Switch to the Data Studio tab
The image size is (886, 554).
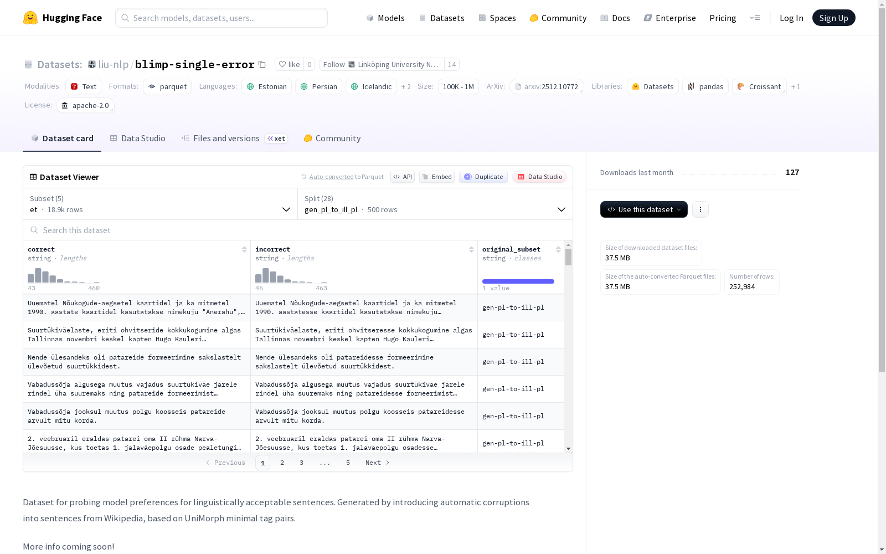pyautogui.click(x=137, y=138)
